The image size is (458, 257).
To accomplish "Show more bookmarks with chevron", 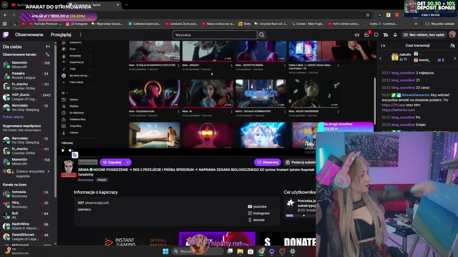I will (416, 24).
